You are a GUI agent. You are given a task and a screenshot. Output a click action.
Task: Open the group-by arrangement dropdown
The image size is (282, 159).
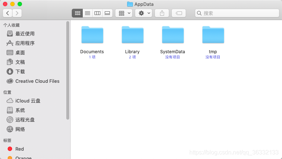click(124, 13)
